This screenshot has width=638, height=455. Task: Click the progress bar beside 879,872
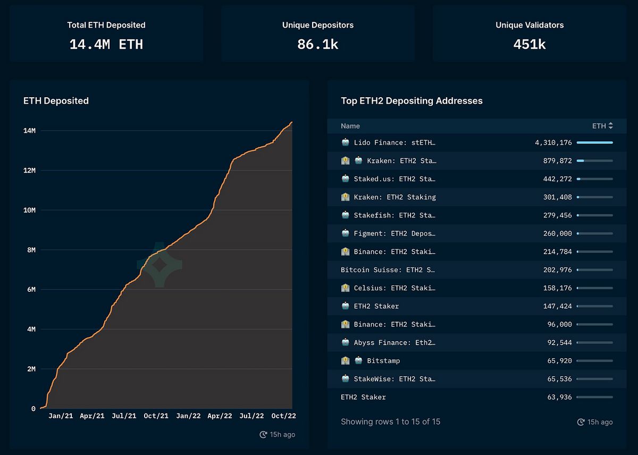(594, 161)
